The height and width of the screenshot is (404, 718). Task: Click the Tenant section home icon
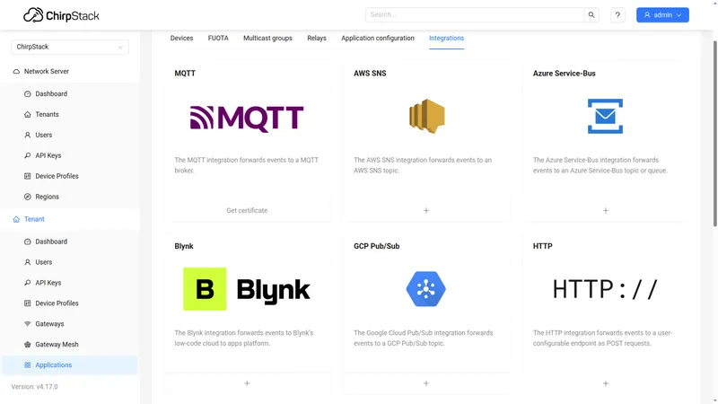16,219
